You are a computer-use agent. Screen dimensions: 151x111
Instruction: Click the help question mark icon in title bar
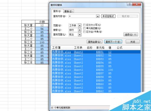[x=130, y=4]
